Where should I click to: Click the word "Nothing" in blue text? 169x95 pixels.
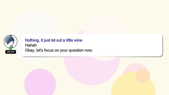(x=32, y=40)
